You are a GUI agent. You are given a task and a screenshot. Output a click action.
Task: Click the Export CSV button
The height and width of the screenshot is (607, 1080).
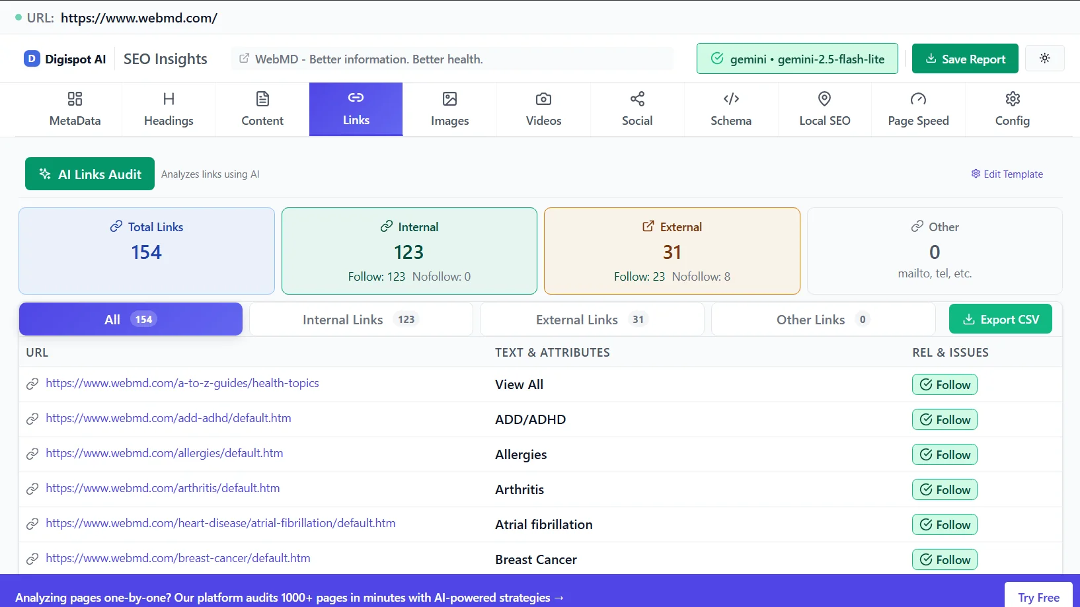pos(1000,319)
